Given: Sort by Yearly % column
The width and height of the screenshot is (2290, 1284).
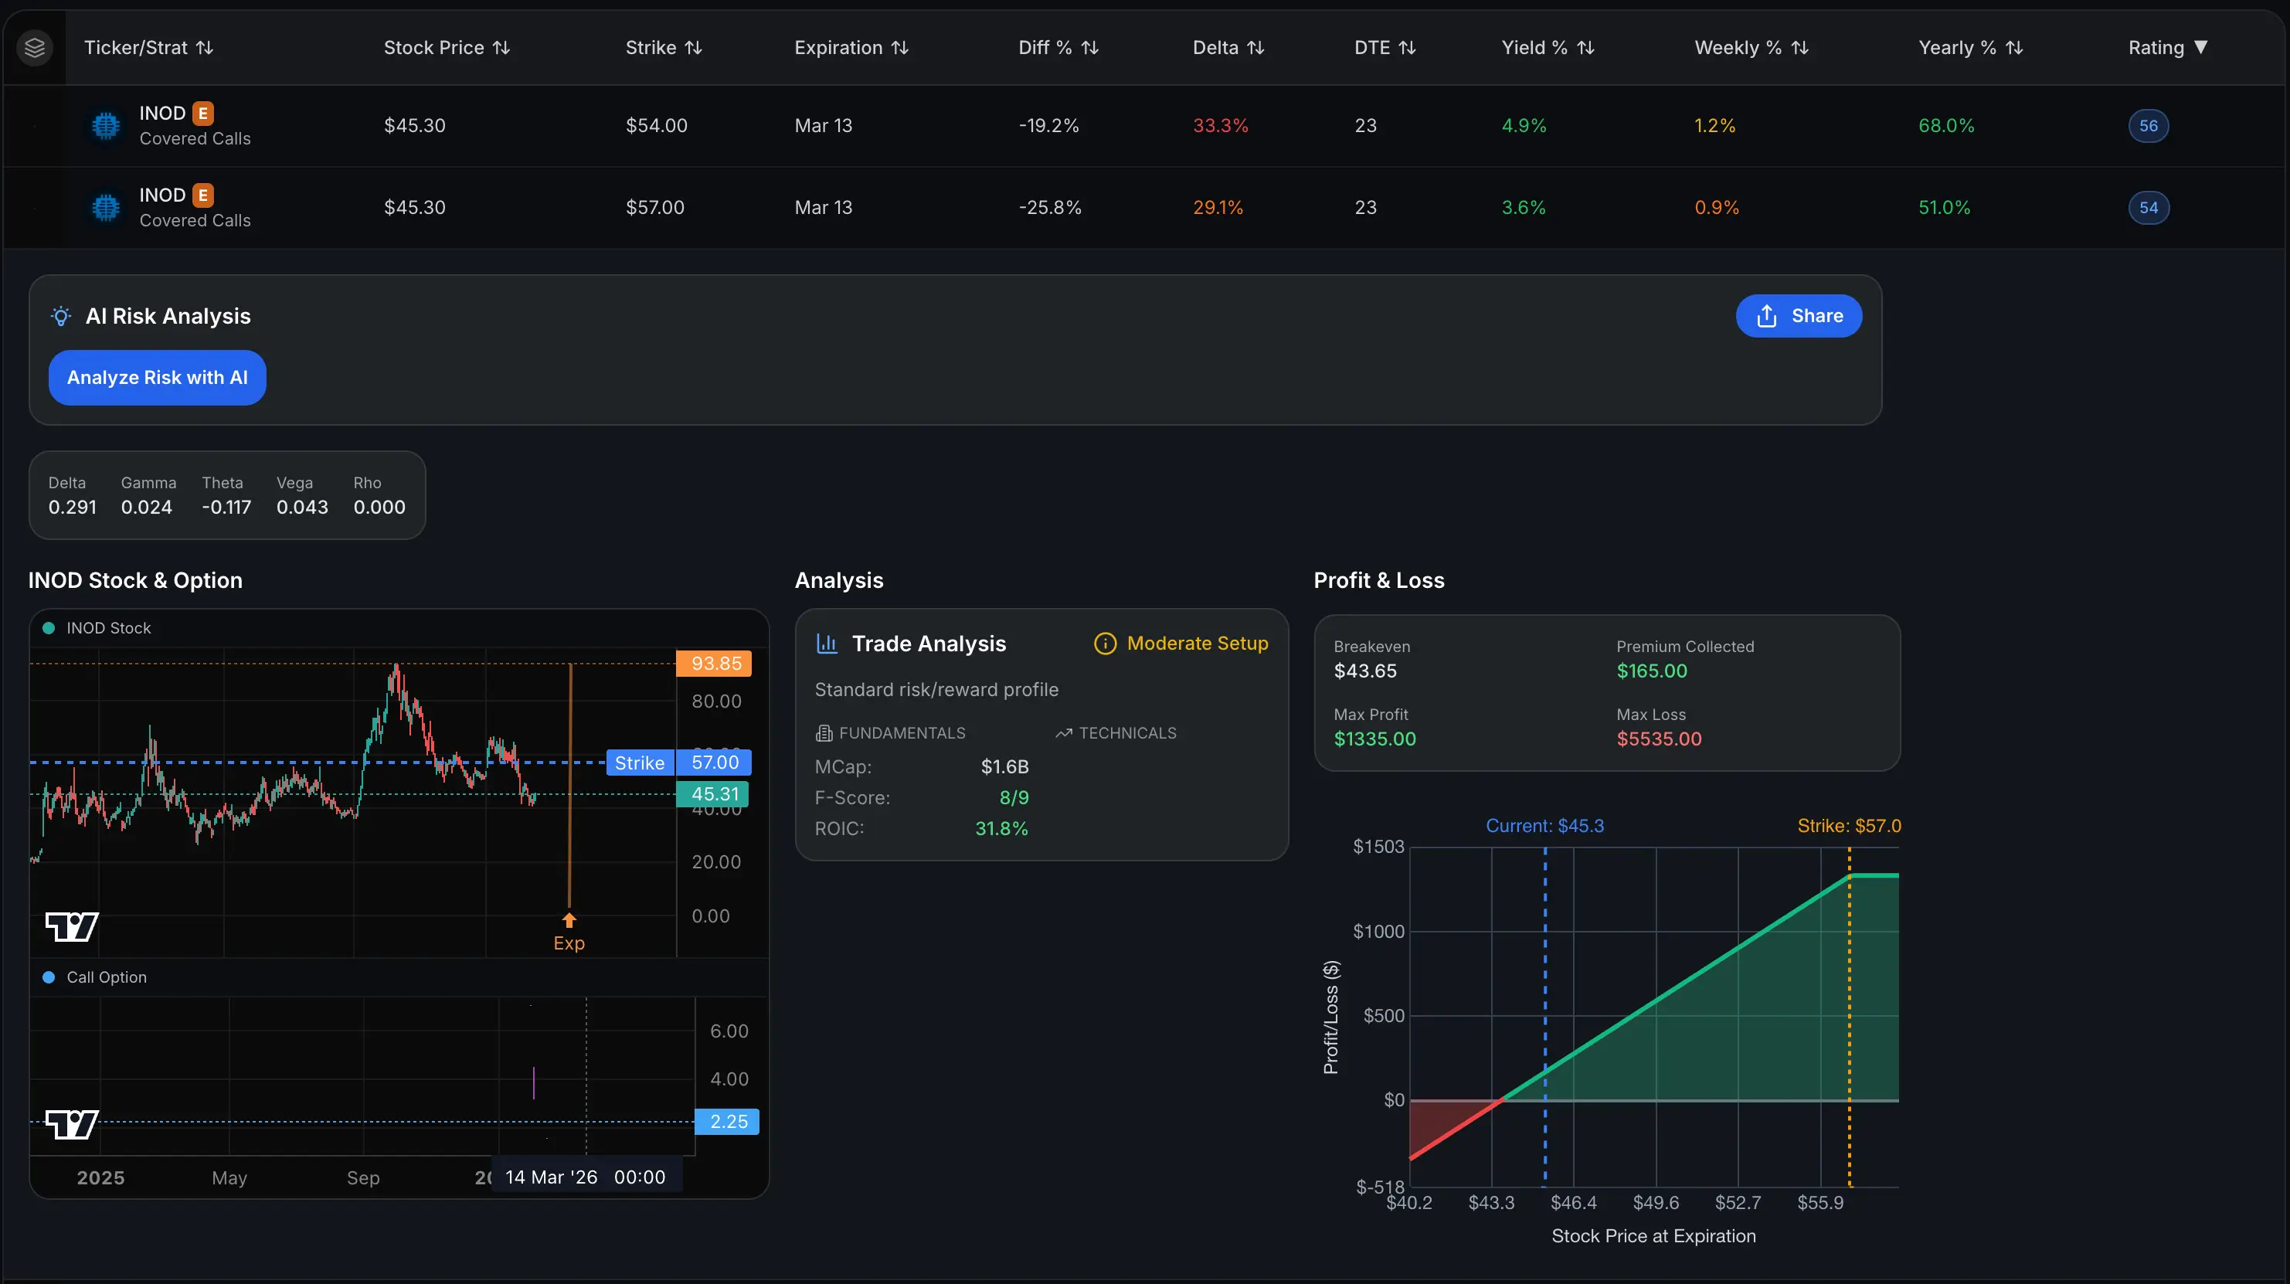Looking at the screenshot, I should pos(1970,48).
